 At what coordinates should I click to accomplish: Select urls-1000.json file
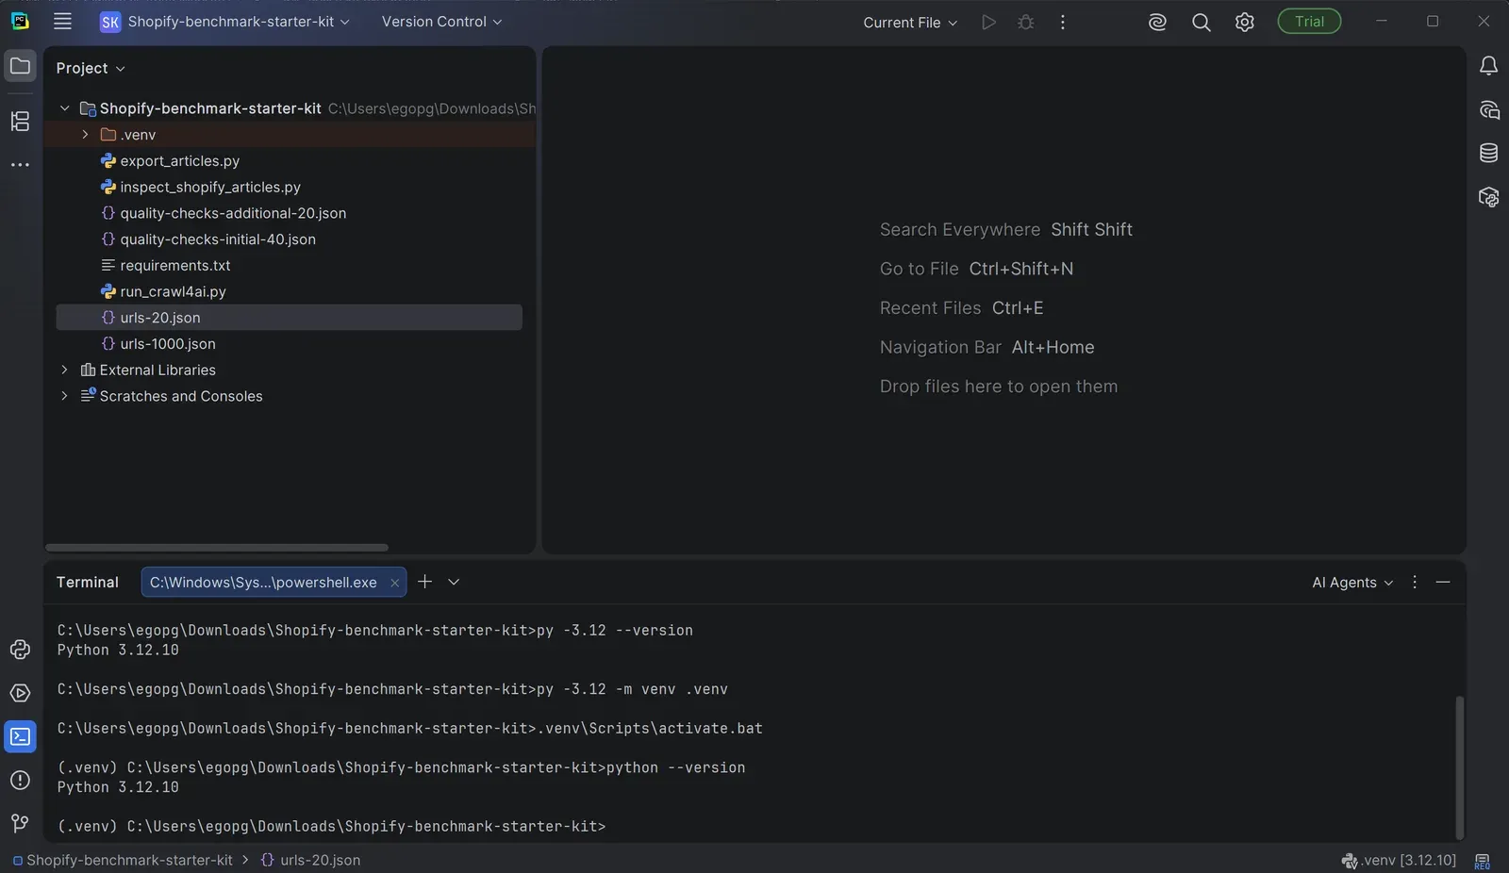pyautogui.click(x=168, y=344)
